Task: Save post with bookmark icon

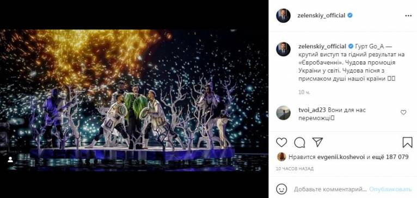Action: pyautogui.click(x=407, y=143)
